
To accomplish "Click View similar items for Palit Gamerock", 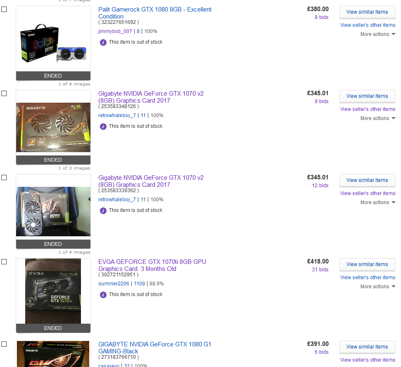I will point(367,12).
